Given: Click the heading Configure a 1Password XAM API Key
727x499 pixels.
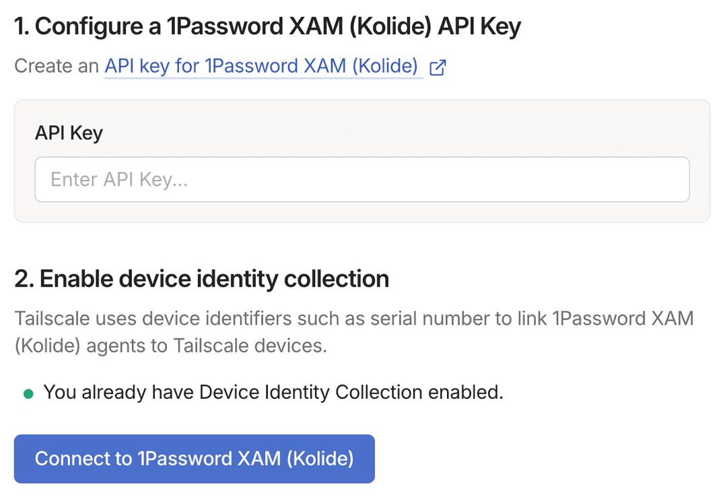Looking at the screenshot, I should (x=267, y=26).
